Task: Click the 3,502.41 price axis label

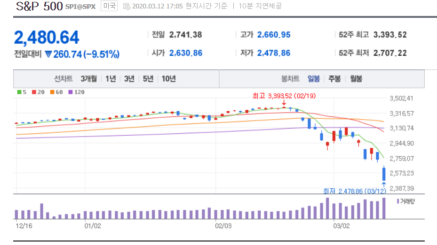Action: coord(401,99)
